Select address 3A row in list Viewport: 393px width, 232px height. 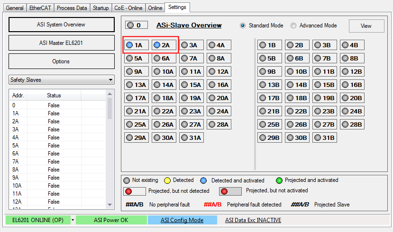click(58, 129)
